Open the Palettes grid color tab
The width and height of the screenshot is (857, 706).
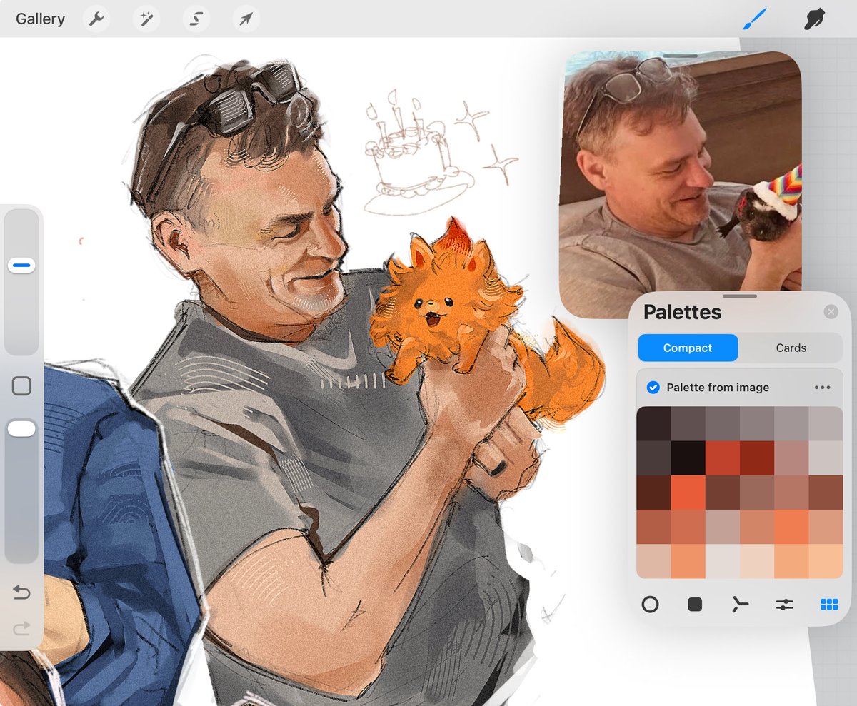pyautogui.click(x=829, y=605)
